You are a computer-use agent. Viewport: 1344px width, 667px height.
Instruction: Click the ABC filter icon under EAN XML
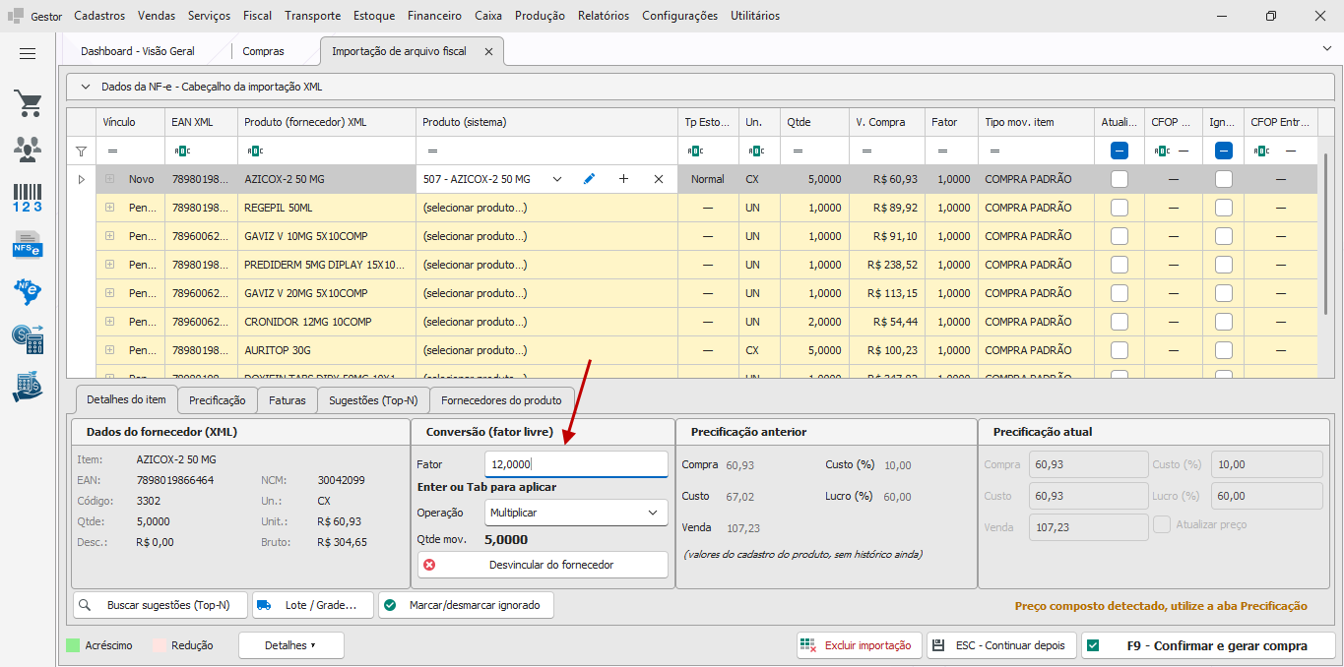pyautogui.click(x=182, y=152)
